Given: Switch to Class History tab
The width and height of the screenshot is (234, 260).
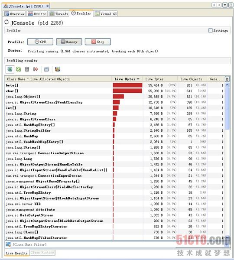Looking at the screenshot, I should coord(42,253).
